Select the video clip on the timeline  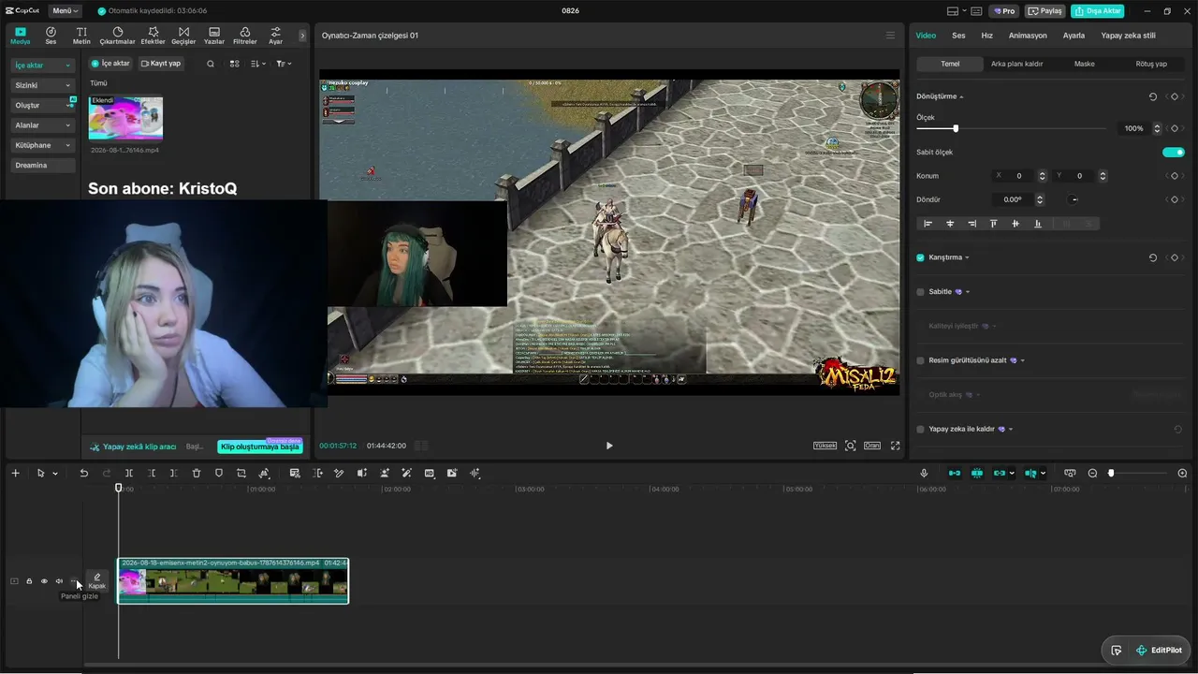233,580
